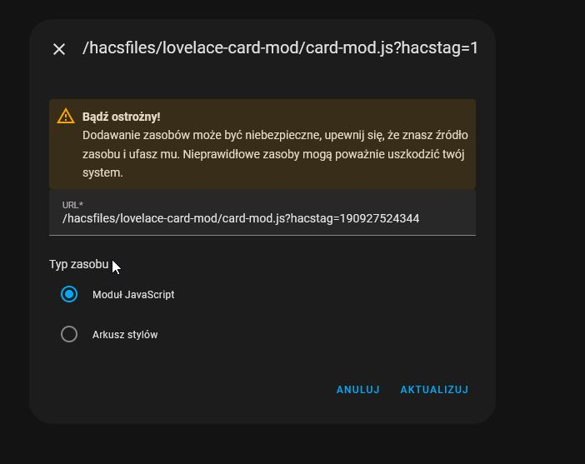Choose the Arkusz stylów radio option
This screenshot has width=585, height=464.
[69, 334]
